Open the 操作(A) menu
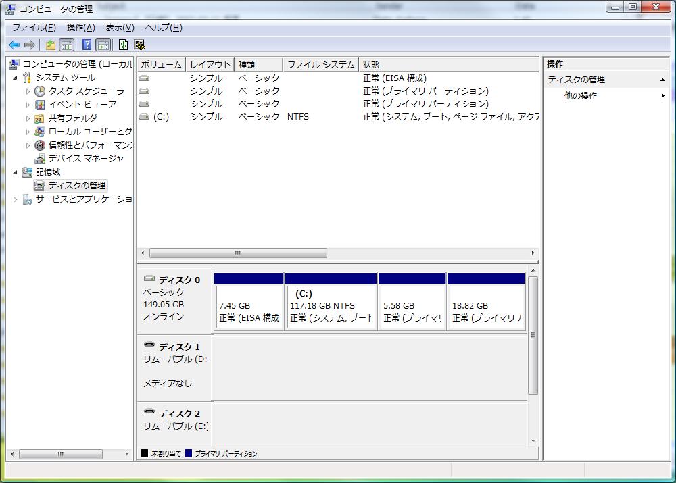The image size is (676, 483). tap(80, 28)
